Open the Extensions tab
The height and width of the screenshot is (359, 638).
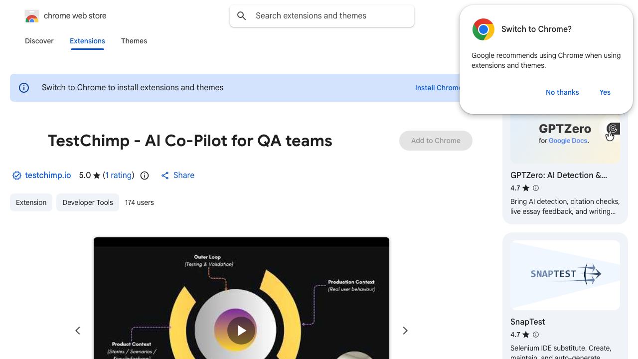click(87, 41)
